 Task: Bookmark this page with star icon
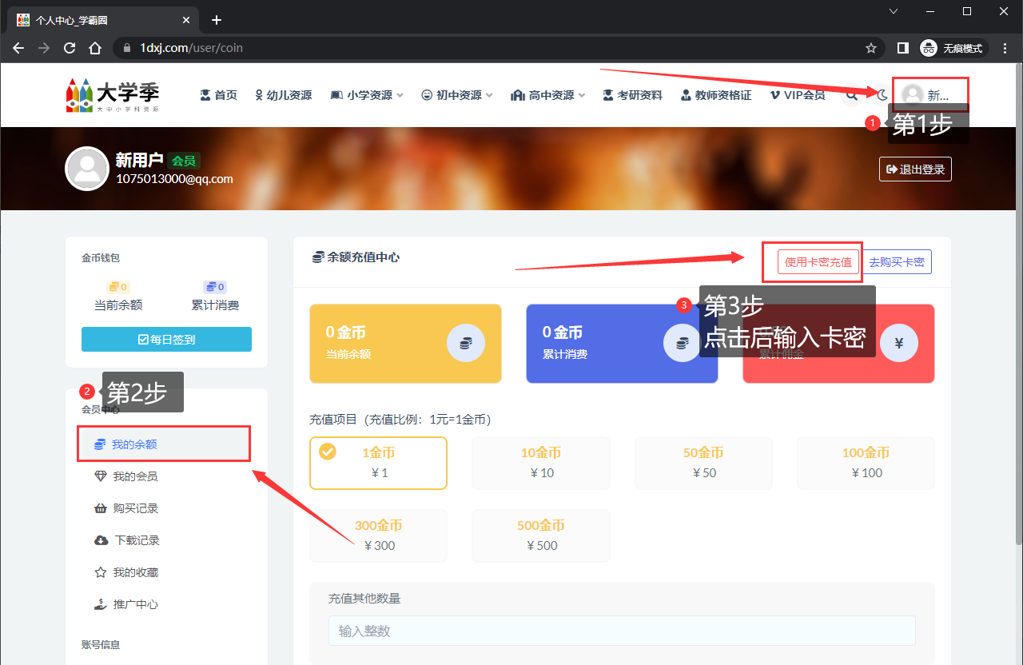(871, 48)
